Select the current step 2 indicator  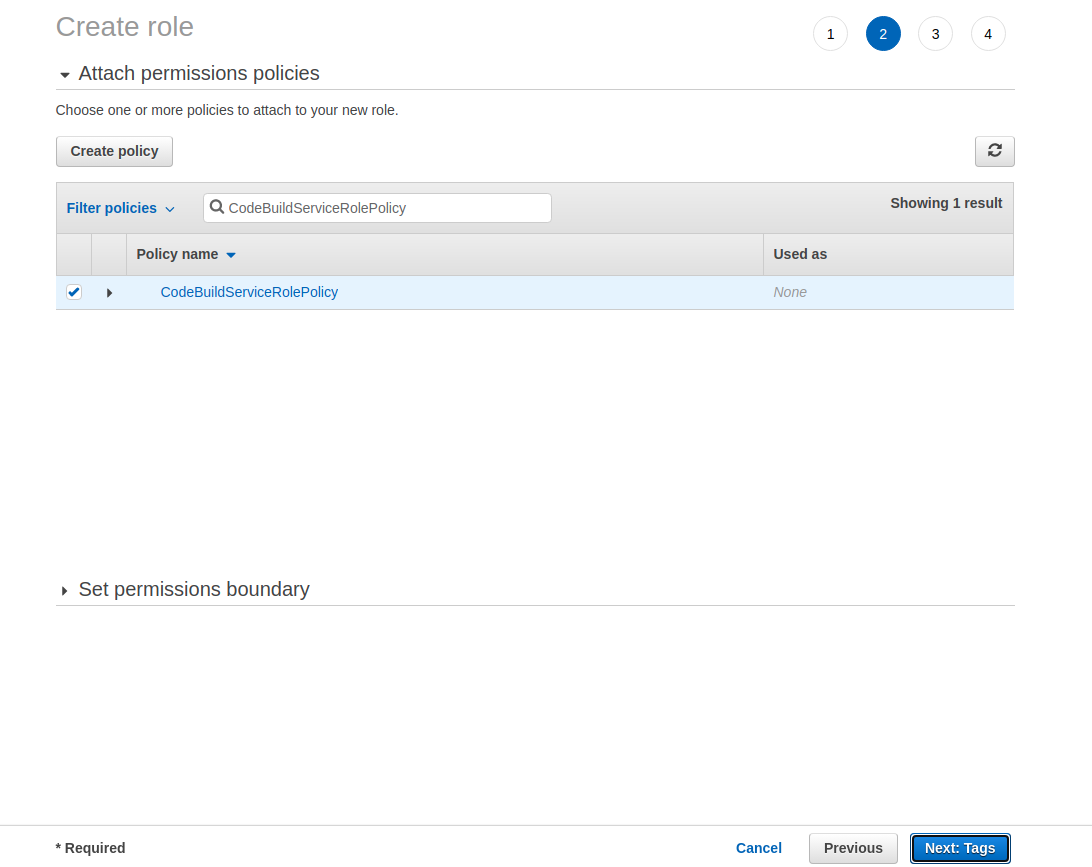pyautogui.click(x=883, y=34)
